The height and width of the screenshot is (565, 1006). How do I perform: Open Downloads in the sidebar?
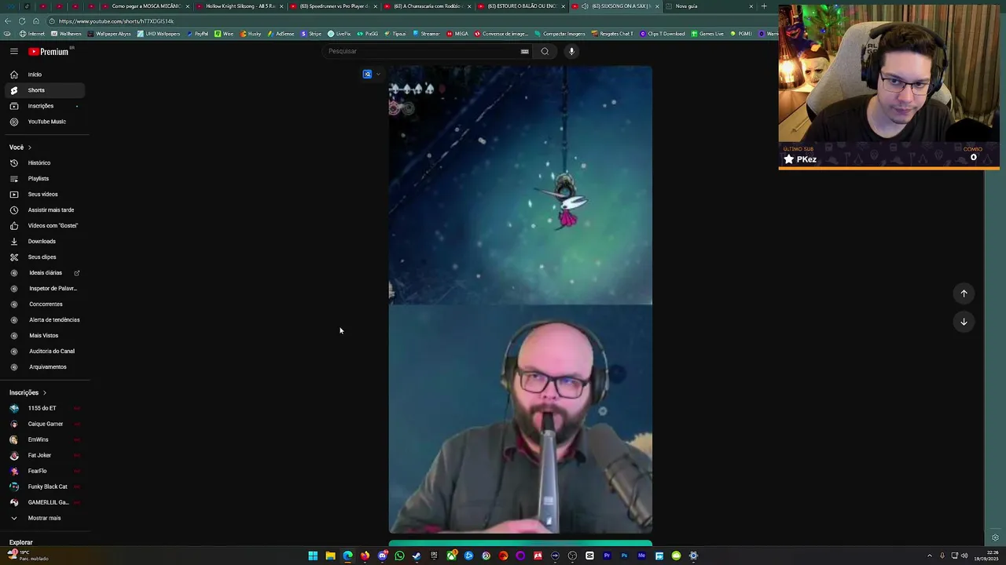click(x=43, y=242)
